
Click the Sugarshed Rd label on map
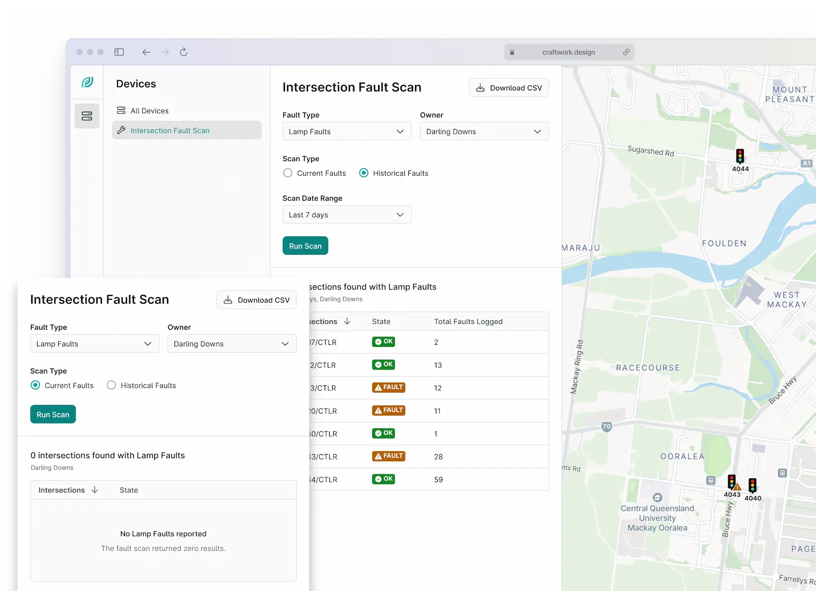(650, 151)
